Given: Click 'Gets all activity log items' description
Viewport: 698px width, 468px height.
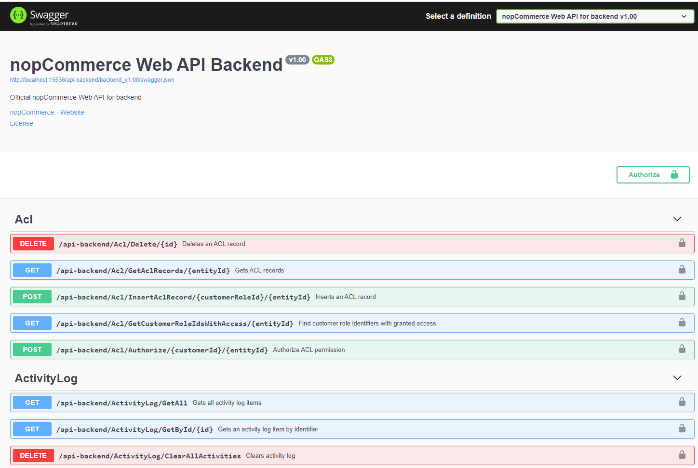Looking at the screenshot, I should pos(227,403).
